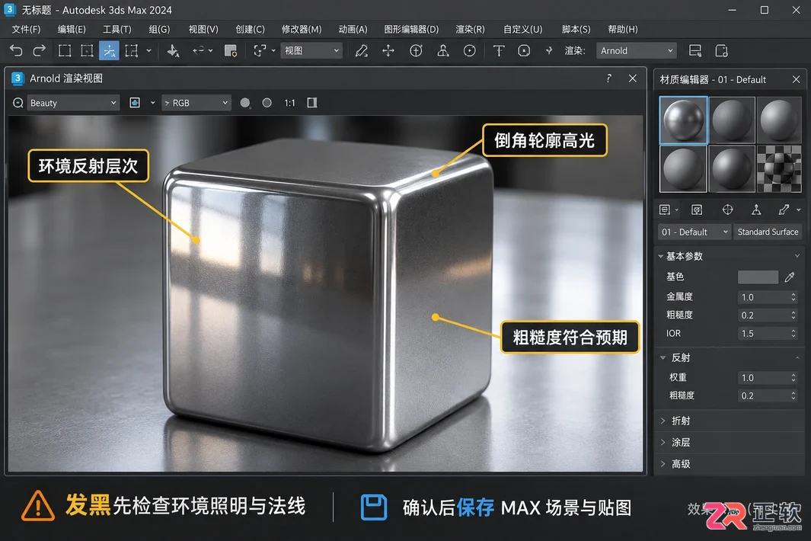This screenshot has width=811, height=541.
Task: Click the material hierarchy navigation icon
Action: pyautogui.click(x=756, y=210)
